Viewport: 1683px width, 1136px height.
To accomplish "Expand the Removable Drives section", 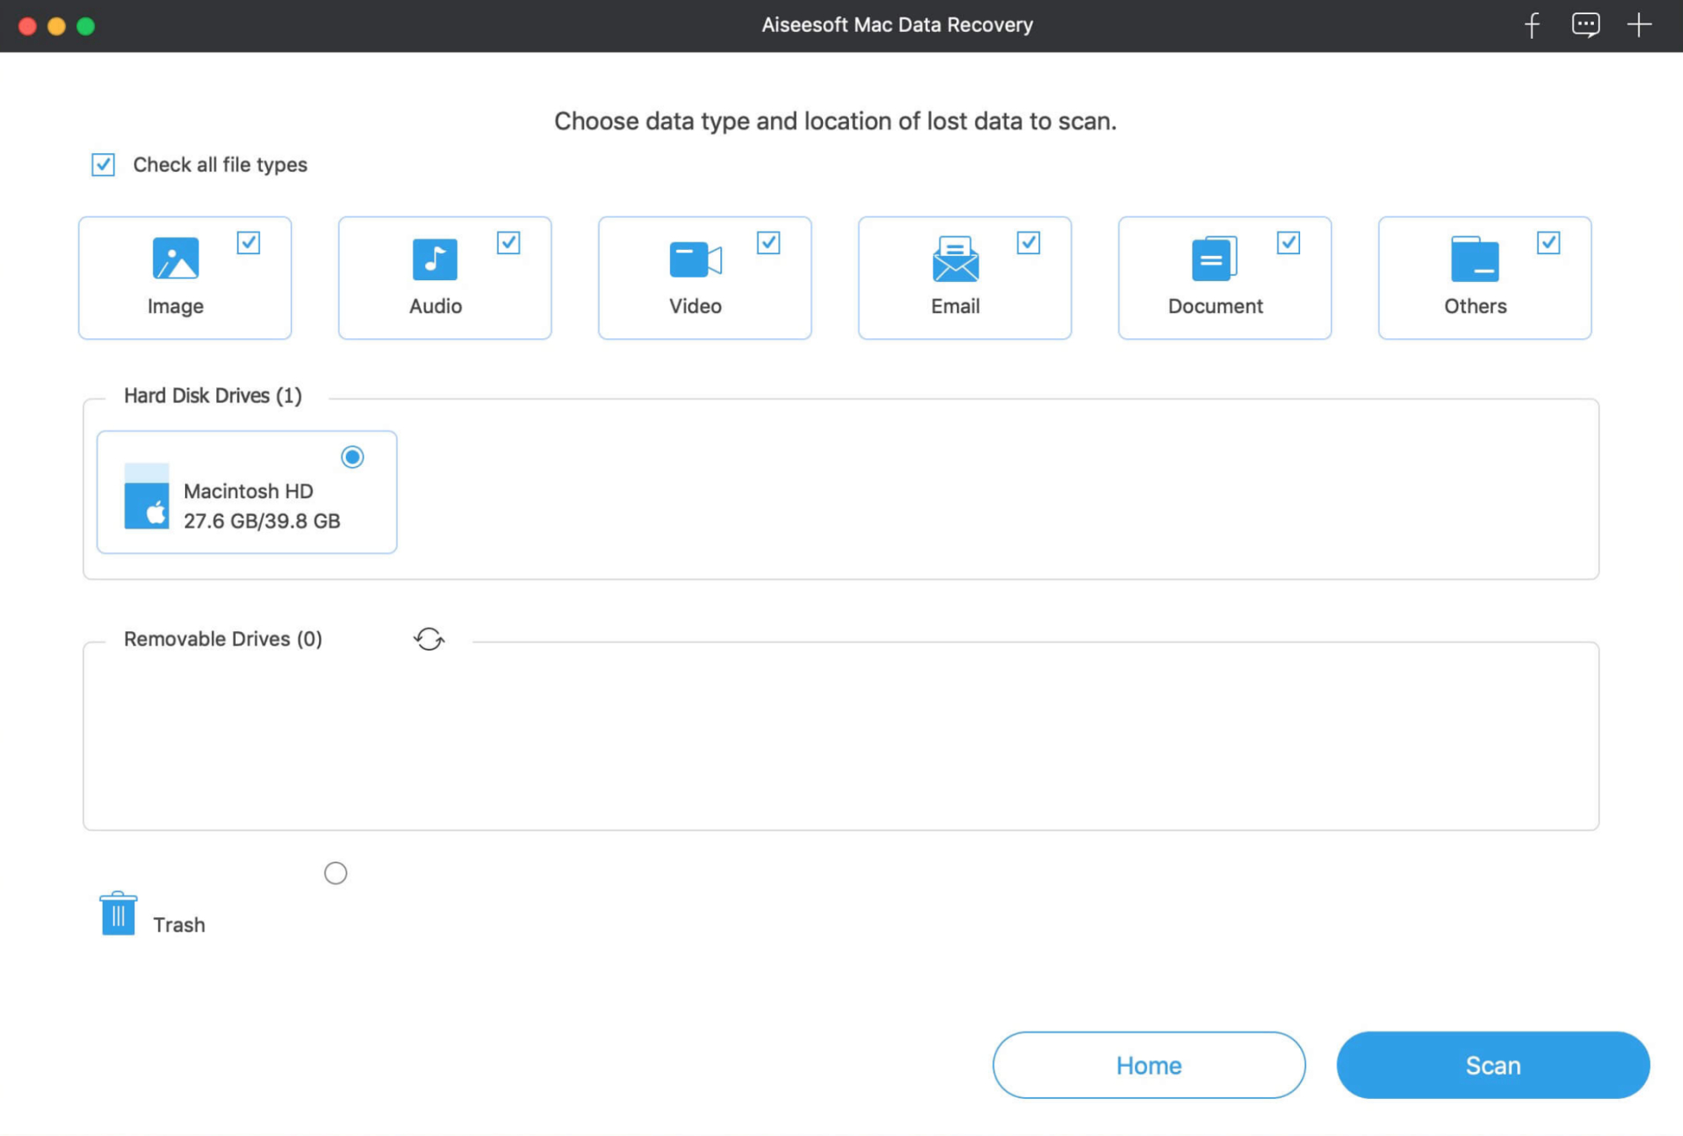I will coord(222,638).
